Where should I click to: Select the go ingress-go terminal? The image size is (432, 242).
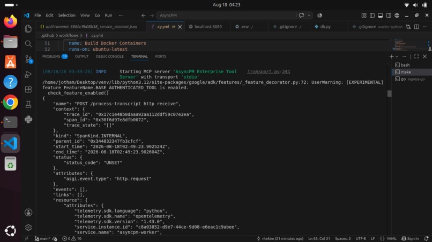[x=412, y=79]
